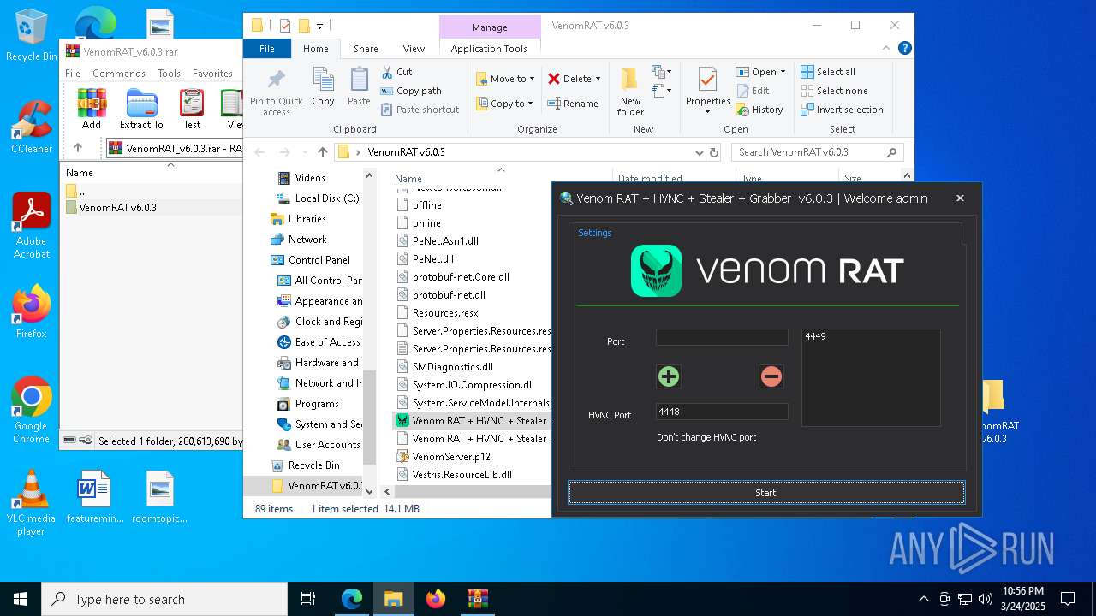The image size is (1096, 616).
Task: Click Cut in the Clipboard group
Action: 396,72
